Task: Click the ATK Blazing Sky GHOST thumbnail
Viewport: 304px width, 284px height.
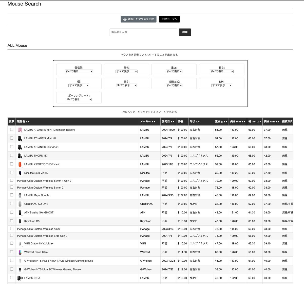Action: pyautogui.click(x=20, y=213)
